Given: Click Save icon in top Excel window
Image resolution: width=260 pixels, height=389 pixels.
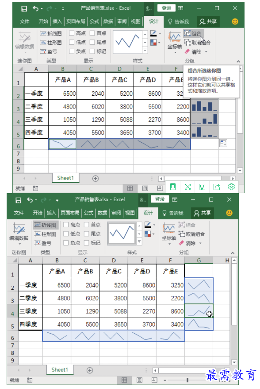Looking at the screenshot, I should click(x=24, y=9).
